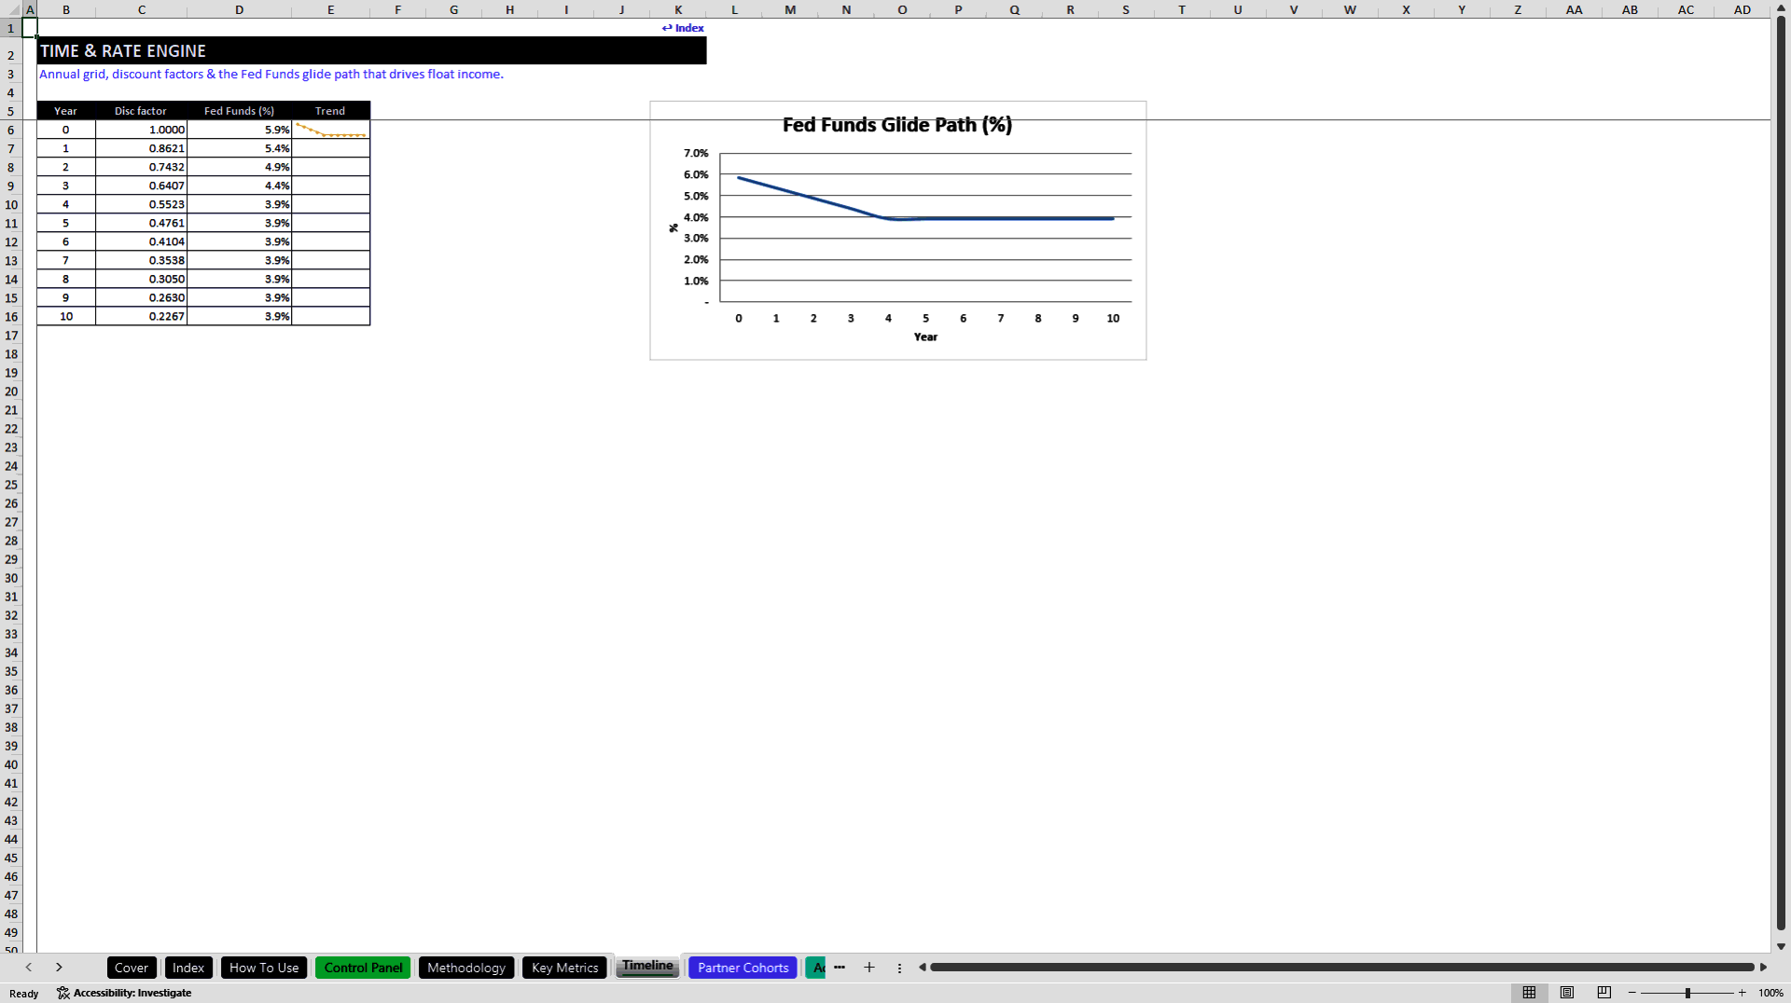
Task: Select the Trend header cell
Action: pyautogui.click(x=330, y=111)
